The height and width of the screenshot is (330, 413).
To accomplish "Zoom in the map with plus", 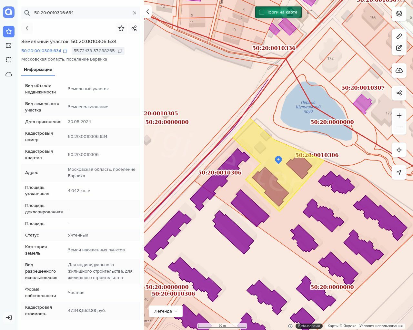I will click(x=399, y=115).
